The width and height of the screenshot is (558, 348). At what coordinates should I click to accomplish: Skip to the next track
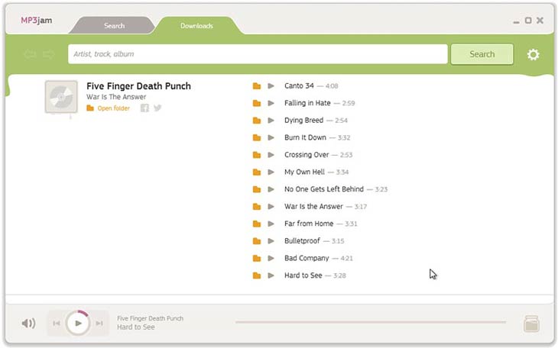(x=99, y=324)
